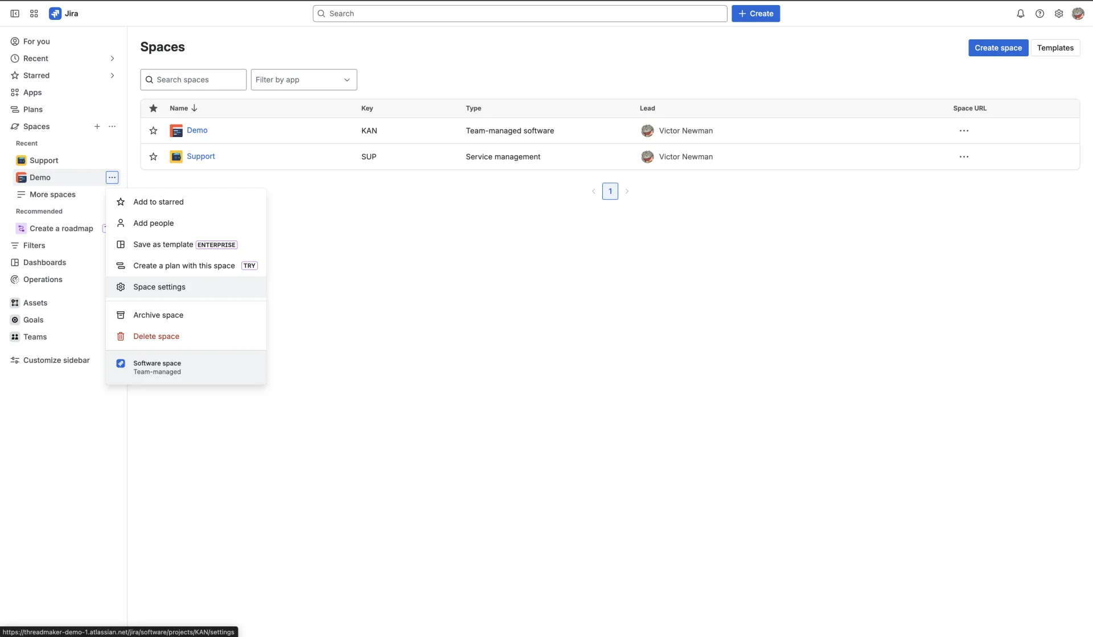The width and height of the screenshot is (1093, 637).
Task: Go to the next page arrow
Action: pos(627,191)
